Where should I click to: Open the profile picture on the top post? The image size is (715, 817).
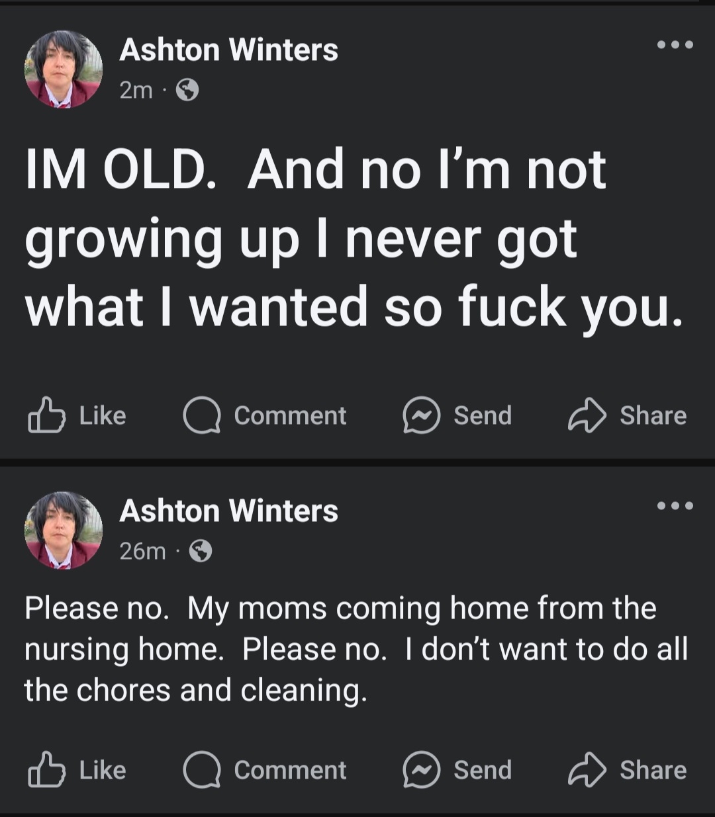64,69
